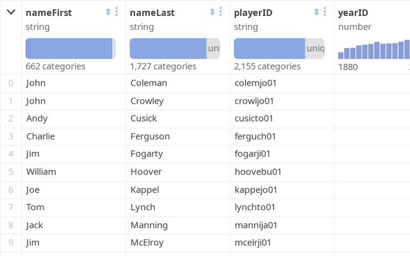410x256 pixels.
Task: Select the nameFirst column header
Action: pyautogui.click(x=49, y=12)
